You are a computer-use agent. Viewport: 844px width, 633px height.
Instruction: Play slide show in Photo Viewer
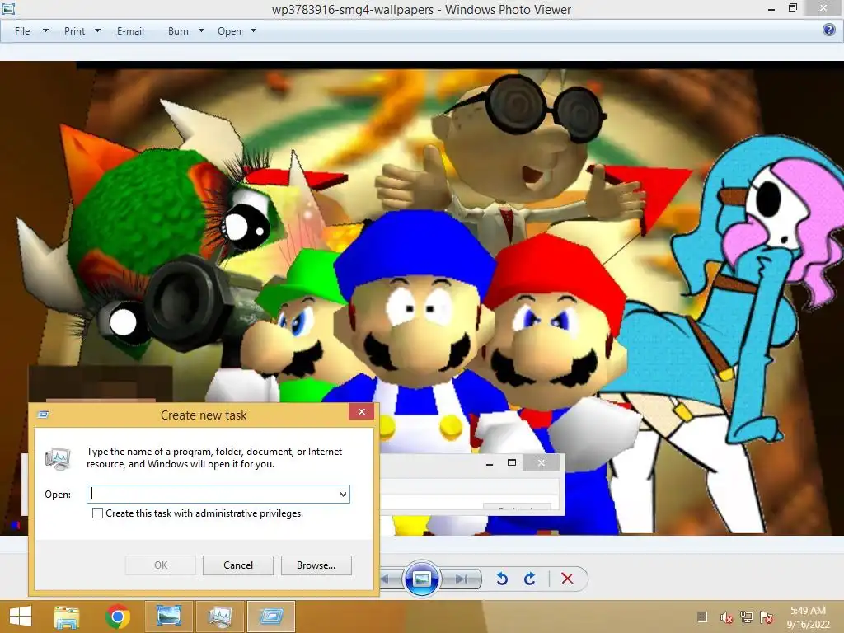421,579
